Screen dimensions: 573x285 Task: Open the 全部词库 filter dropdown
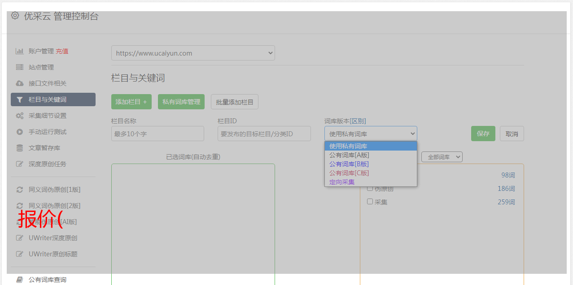coord(442,157)
